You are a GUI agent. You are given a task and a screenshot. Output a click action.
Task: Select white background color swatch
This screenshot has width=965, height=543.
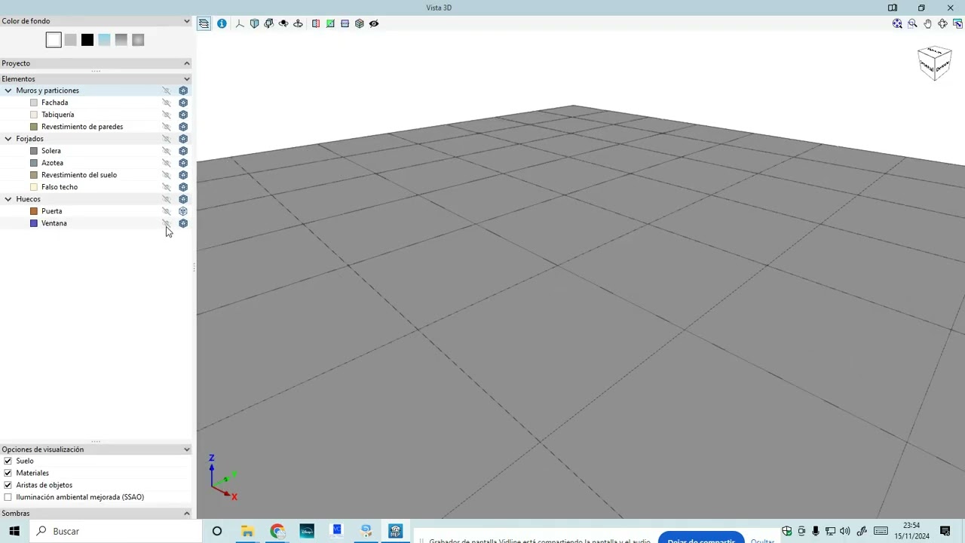pos(54,40)
